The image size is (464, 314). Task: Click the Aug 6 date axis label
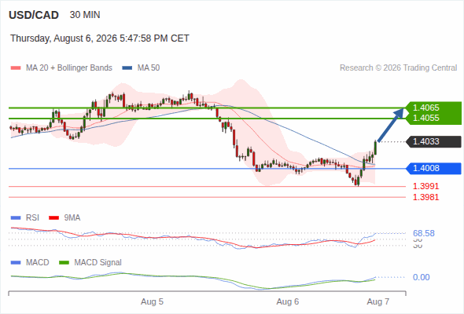(288, 302)
